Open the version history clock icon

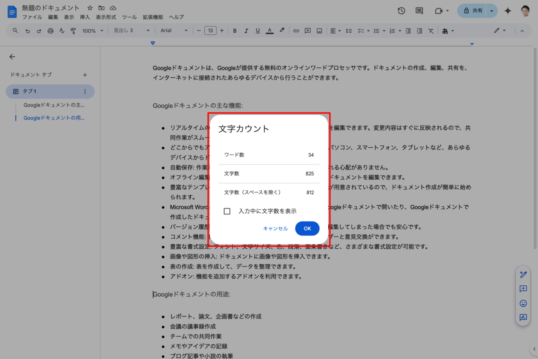[401, 11]
